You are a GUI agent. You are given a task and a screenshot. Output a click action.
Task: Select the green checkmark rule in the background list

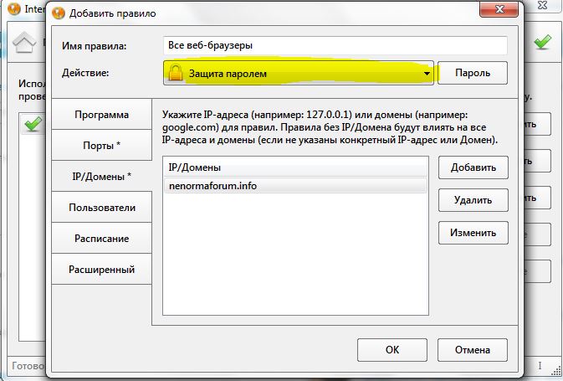pos(33,125)
